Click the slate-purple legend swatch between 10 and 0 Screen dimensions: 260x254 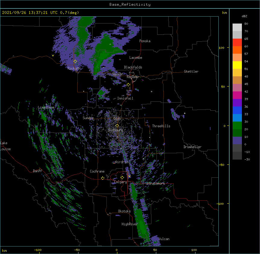(237, 141)
